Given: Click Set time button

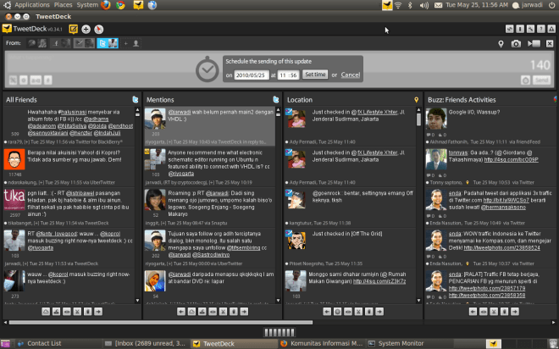Looking at the screenshot, I should point(315,75).
